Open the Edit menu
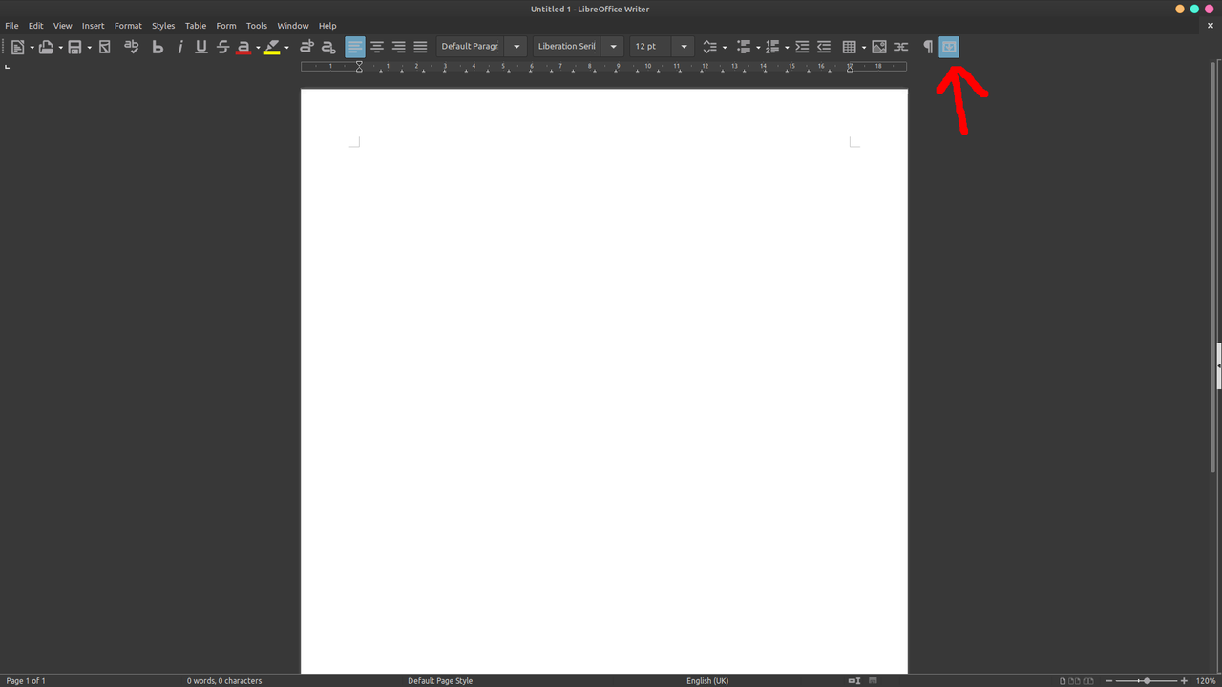Viewport: 1222px width, 687px height. click(36, 26)
